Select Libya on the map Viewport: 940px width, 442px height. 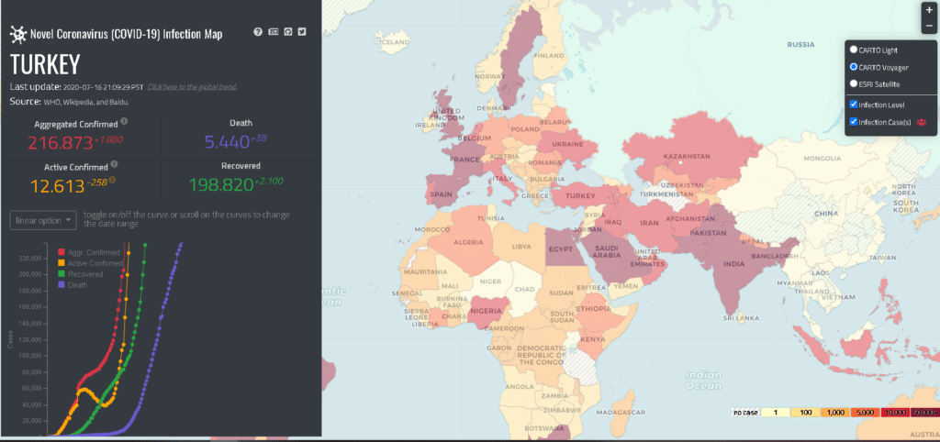pyautogui.click(x=521, y=246)
